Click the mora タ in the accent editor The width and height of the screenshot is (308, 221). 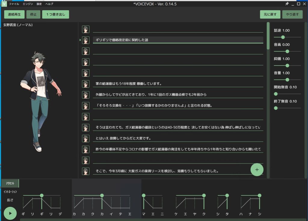[227, 214]
